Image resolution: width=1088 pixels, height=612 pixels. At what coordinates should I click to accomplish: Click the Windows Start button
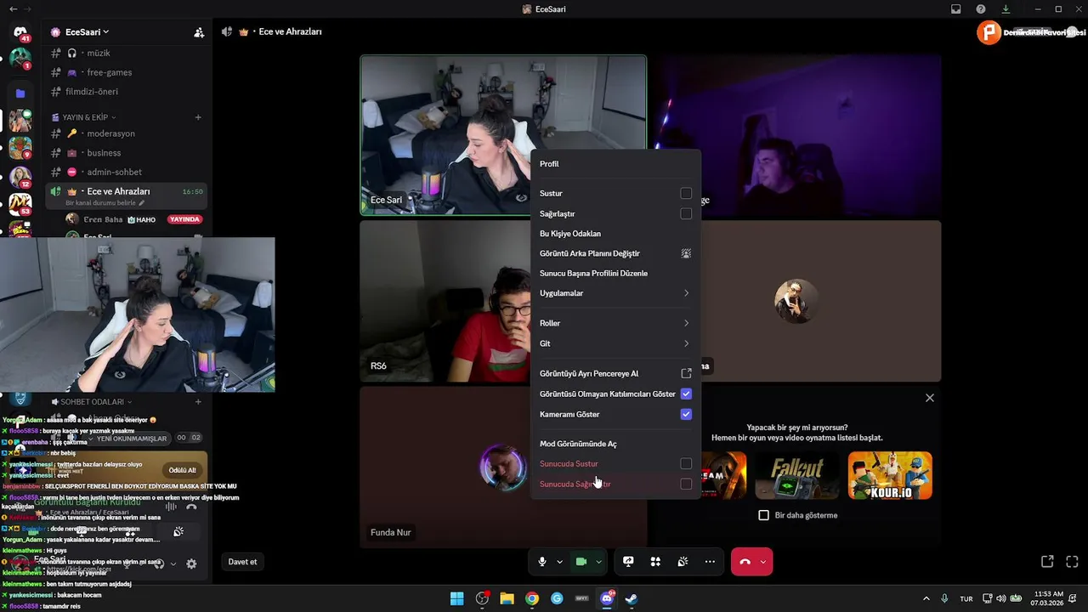tap(456, 598)
